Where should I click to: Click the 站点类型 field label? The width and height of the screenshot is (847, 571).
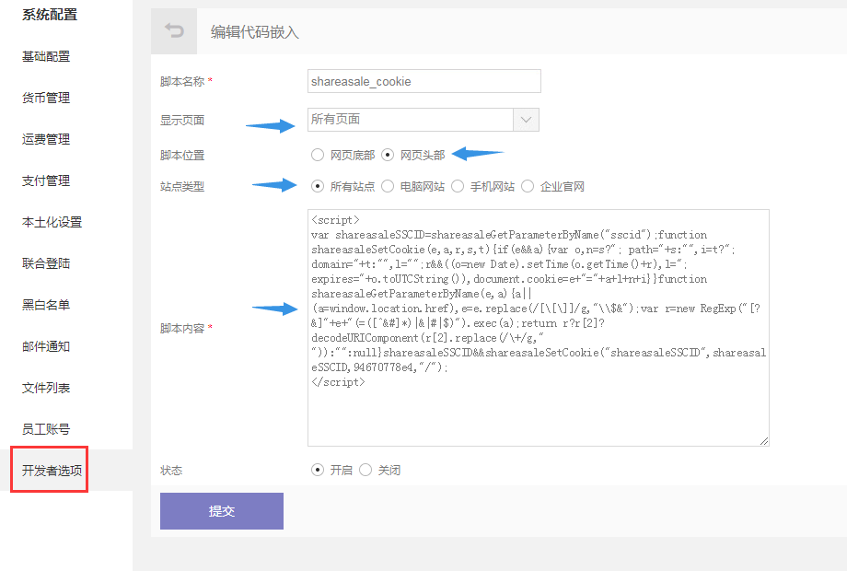click(182, 187)
